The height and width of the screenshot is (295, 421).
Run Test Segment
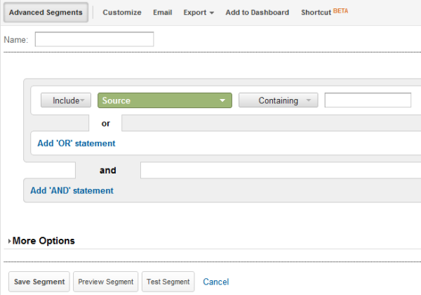(x=168, y=282)
